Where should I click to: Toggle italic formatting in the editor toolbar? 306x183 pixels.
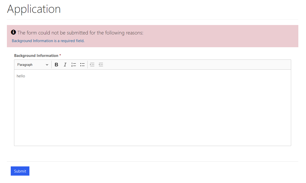[65, 65]
